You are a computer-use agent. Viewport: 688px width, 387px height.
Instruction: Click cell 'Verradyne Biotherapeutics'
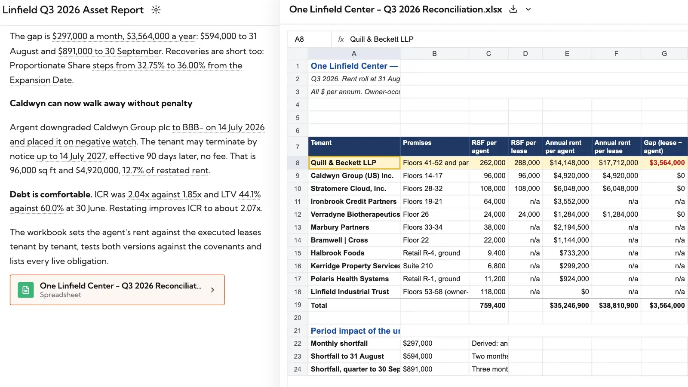[x=354, y=214]
